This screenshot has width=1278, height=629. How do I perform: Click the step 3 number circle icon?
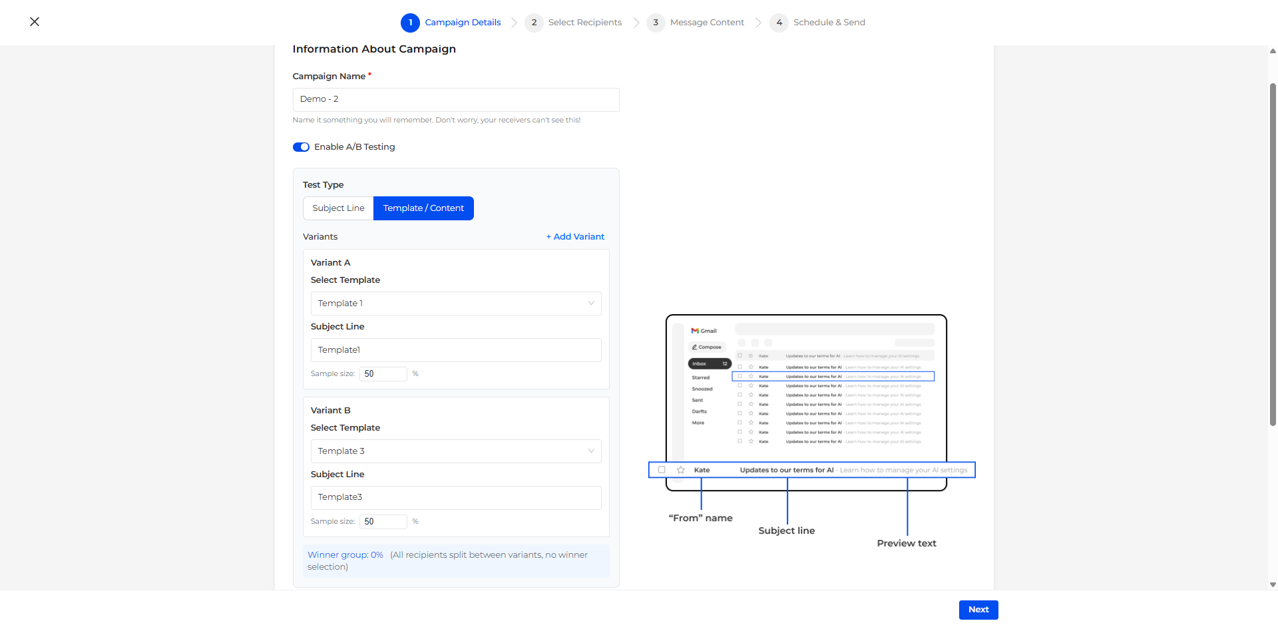[656, 23]
